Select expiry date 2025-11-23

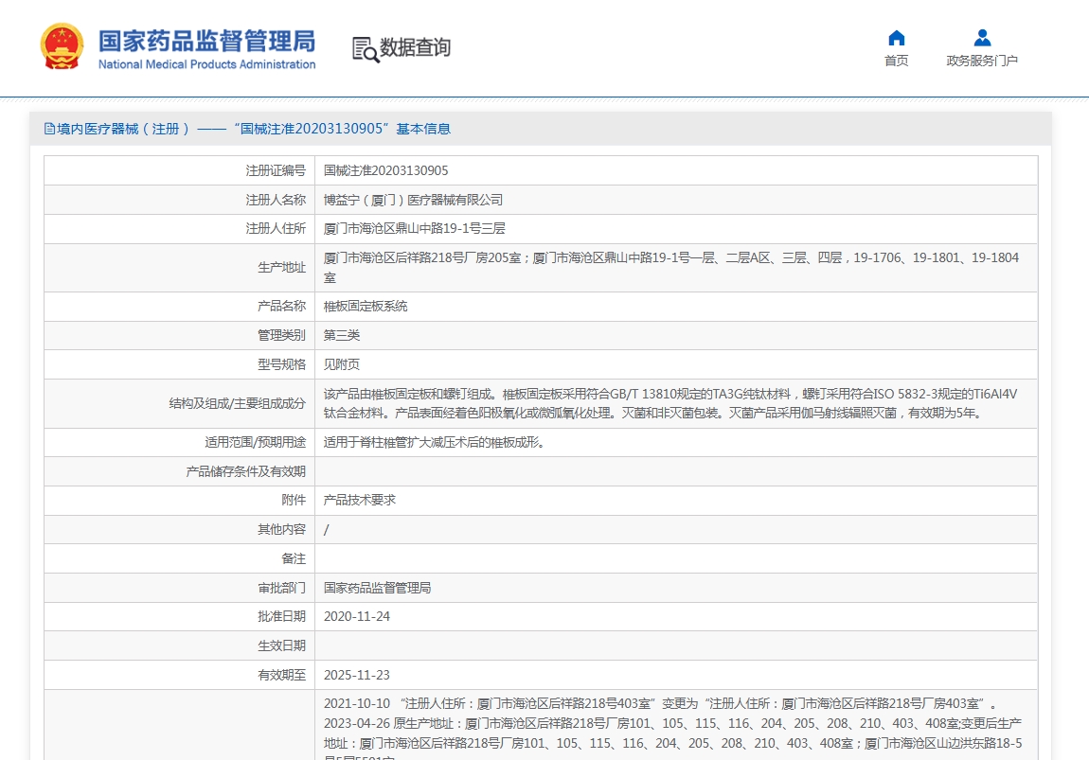(x=357, y=675)
